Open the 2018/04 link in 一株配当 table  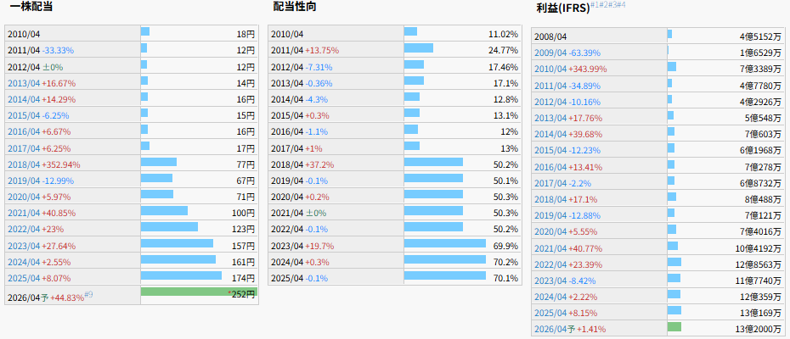tap(24, 164)
